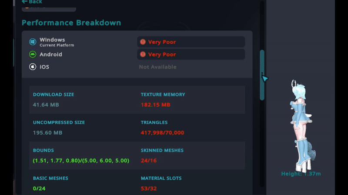Click the Android Very Poor warning icon

143,55
